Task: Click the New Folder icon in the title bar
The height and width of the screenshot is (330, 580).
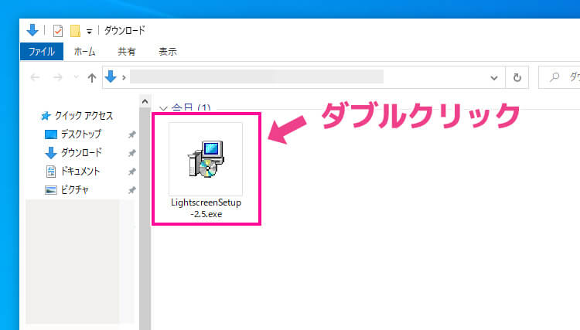Action: click(75, 31)
